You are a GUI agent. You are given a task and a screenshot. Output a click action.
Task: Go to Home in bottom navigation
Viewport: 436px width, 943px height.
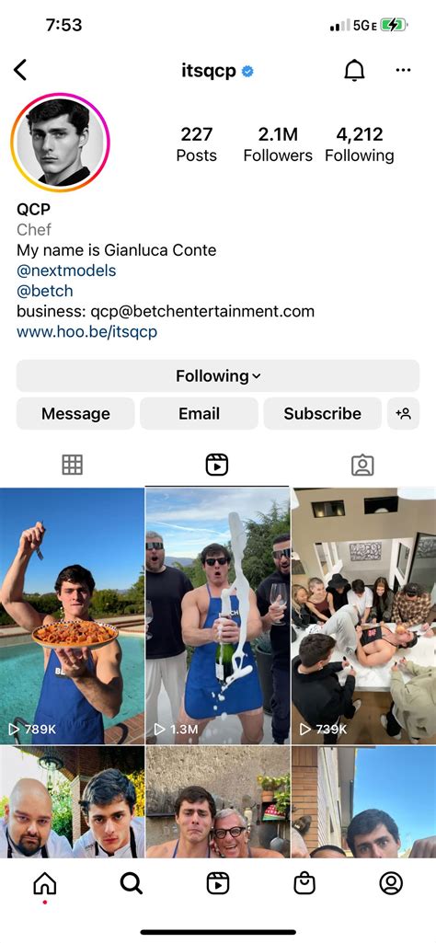pyautogui.click(x=44, y=883)
